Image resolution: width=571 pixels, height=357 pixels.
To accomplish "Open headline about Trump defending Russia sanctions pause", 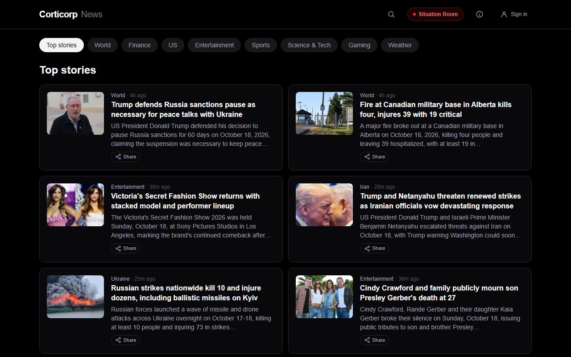I will pos(183,109).
